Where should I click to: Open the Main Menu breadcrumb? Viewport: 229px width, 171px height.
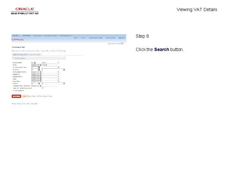click(27, 35)
